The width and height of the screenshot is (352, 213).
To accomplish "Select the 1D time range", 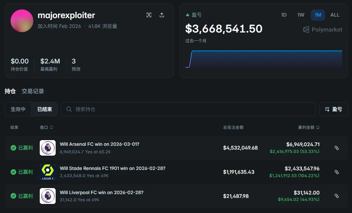I will pos(284,15).
